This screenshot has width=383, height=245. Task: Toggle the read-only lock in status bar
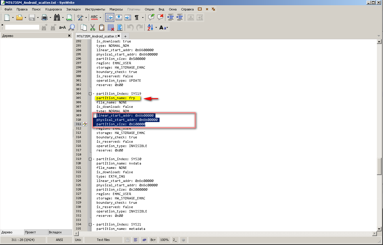[127, 240]
